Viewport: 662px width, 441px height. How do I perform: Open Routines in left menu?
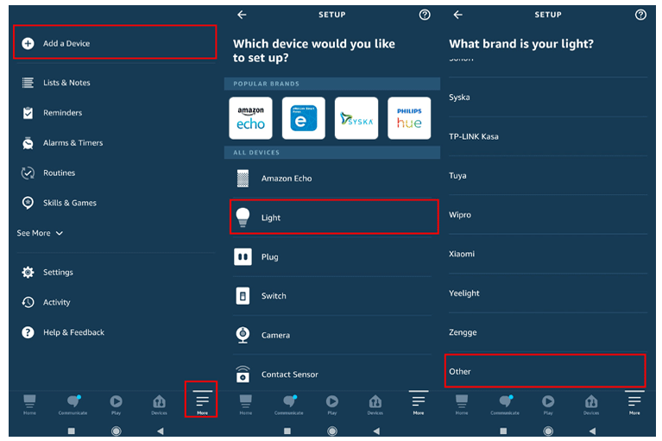(115, 173)
